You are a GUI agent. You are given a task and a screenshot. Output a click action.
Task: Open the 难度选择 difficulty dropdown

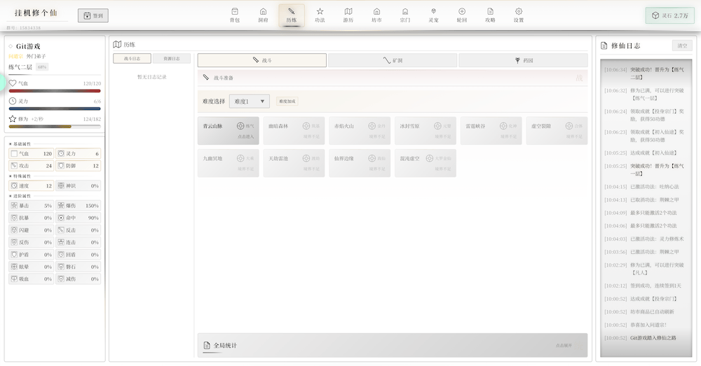(x=250, y=101)
